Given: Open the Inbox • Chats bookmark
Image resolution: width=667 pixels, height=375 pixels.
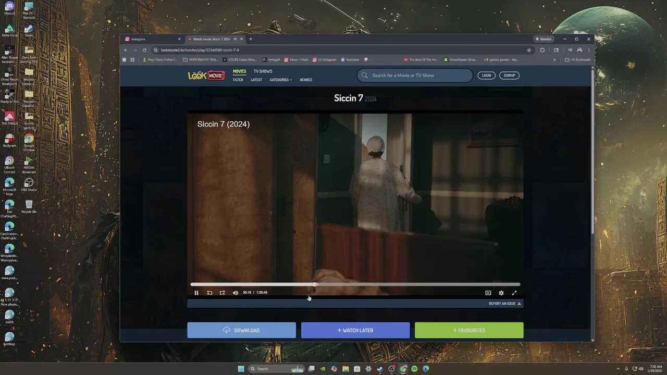Looking at the screenshot, I should (x=297, y=60).
